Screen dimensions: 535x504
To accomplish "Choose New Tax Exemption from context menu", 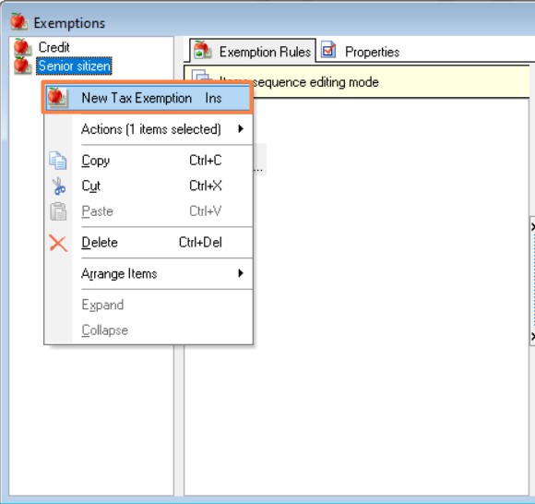I will tap(148, 98).
